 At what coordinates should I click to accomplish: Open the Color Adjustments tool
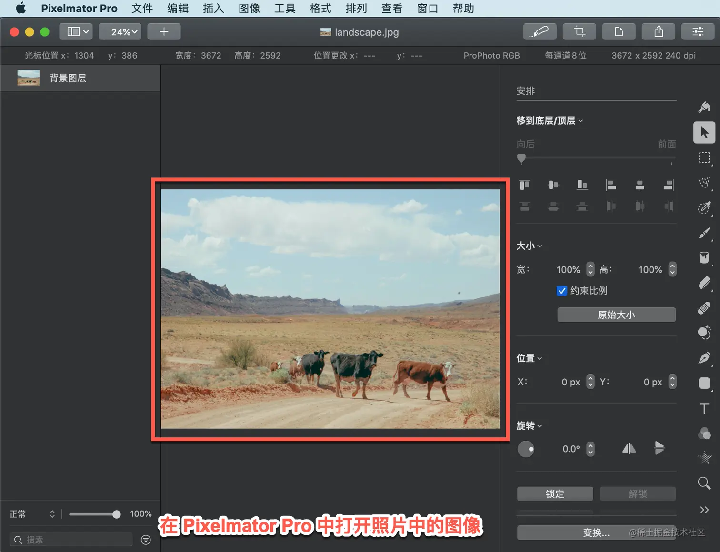click(704, 433)
